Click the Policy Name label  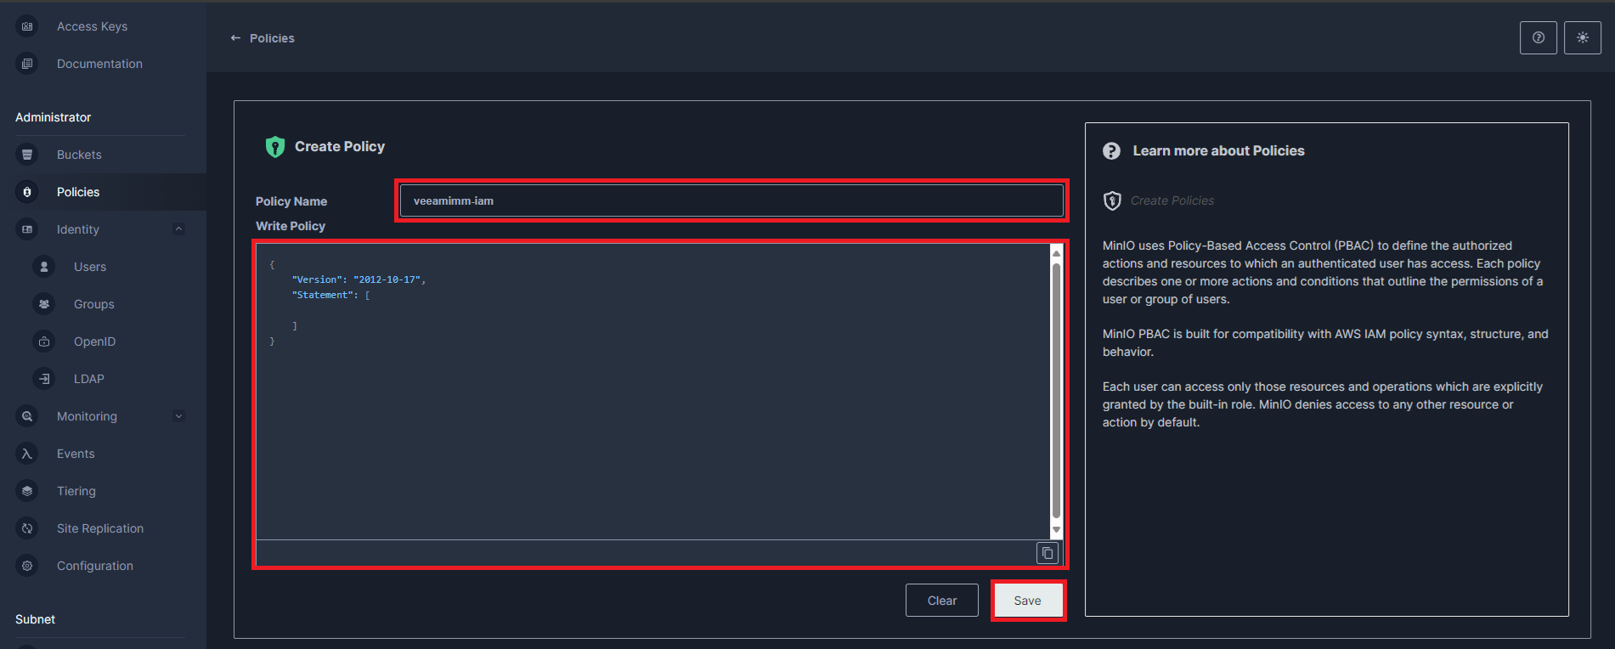pos(291,201)
